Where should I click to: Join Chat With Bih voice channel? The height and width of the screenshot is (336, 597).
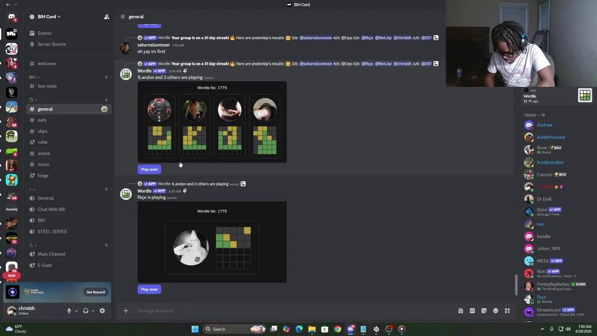click(69, 209)
